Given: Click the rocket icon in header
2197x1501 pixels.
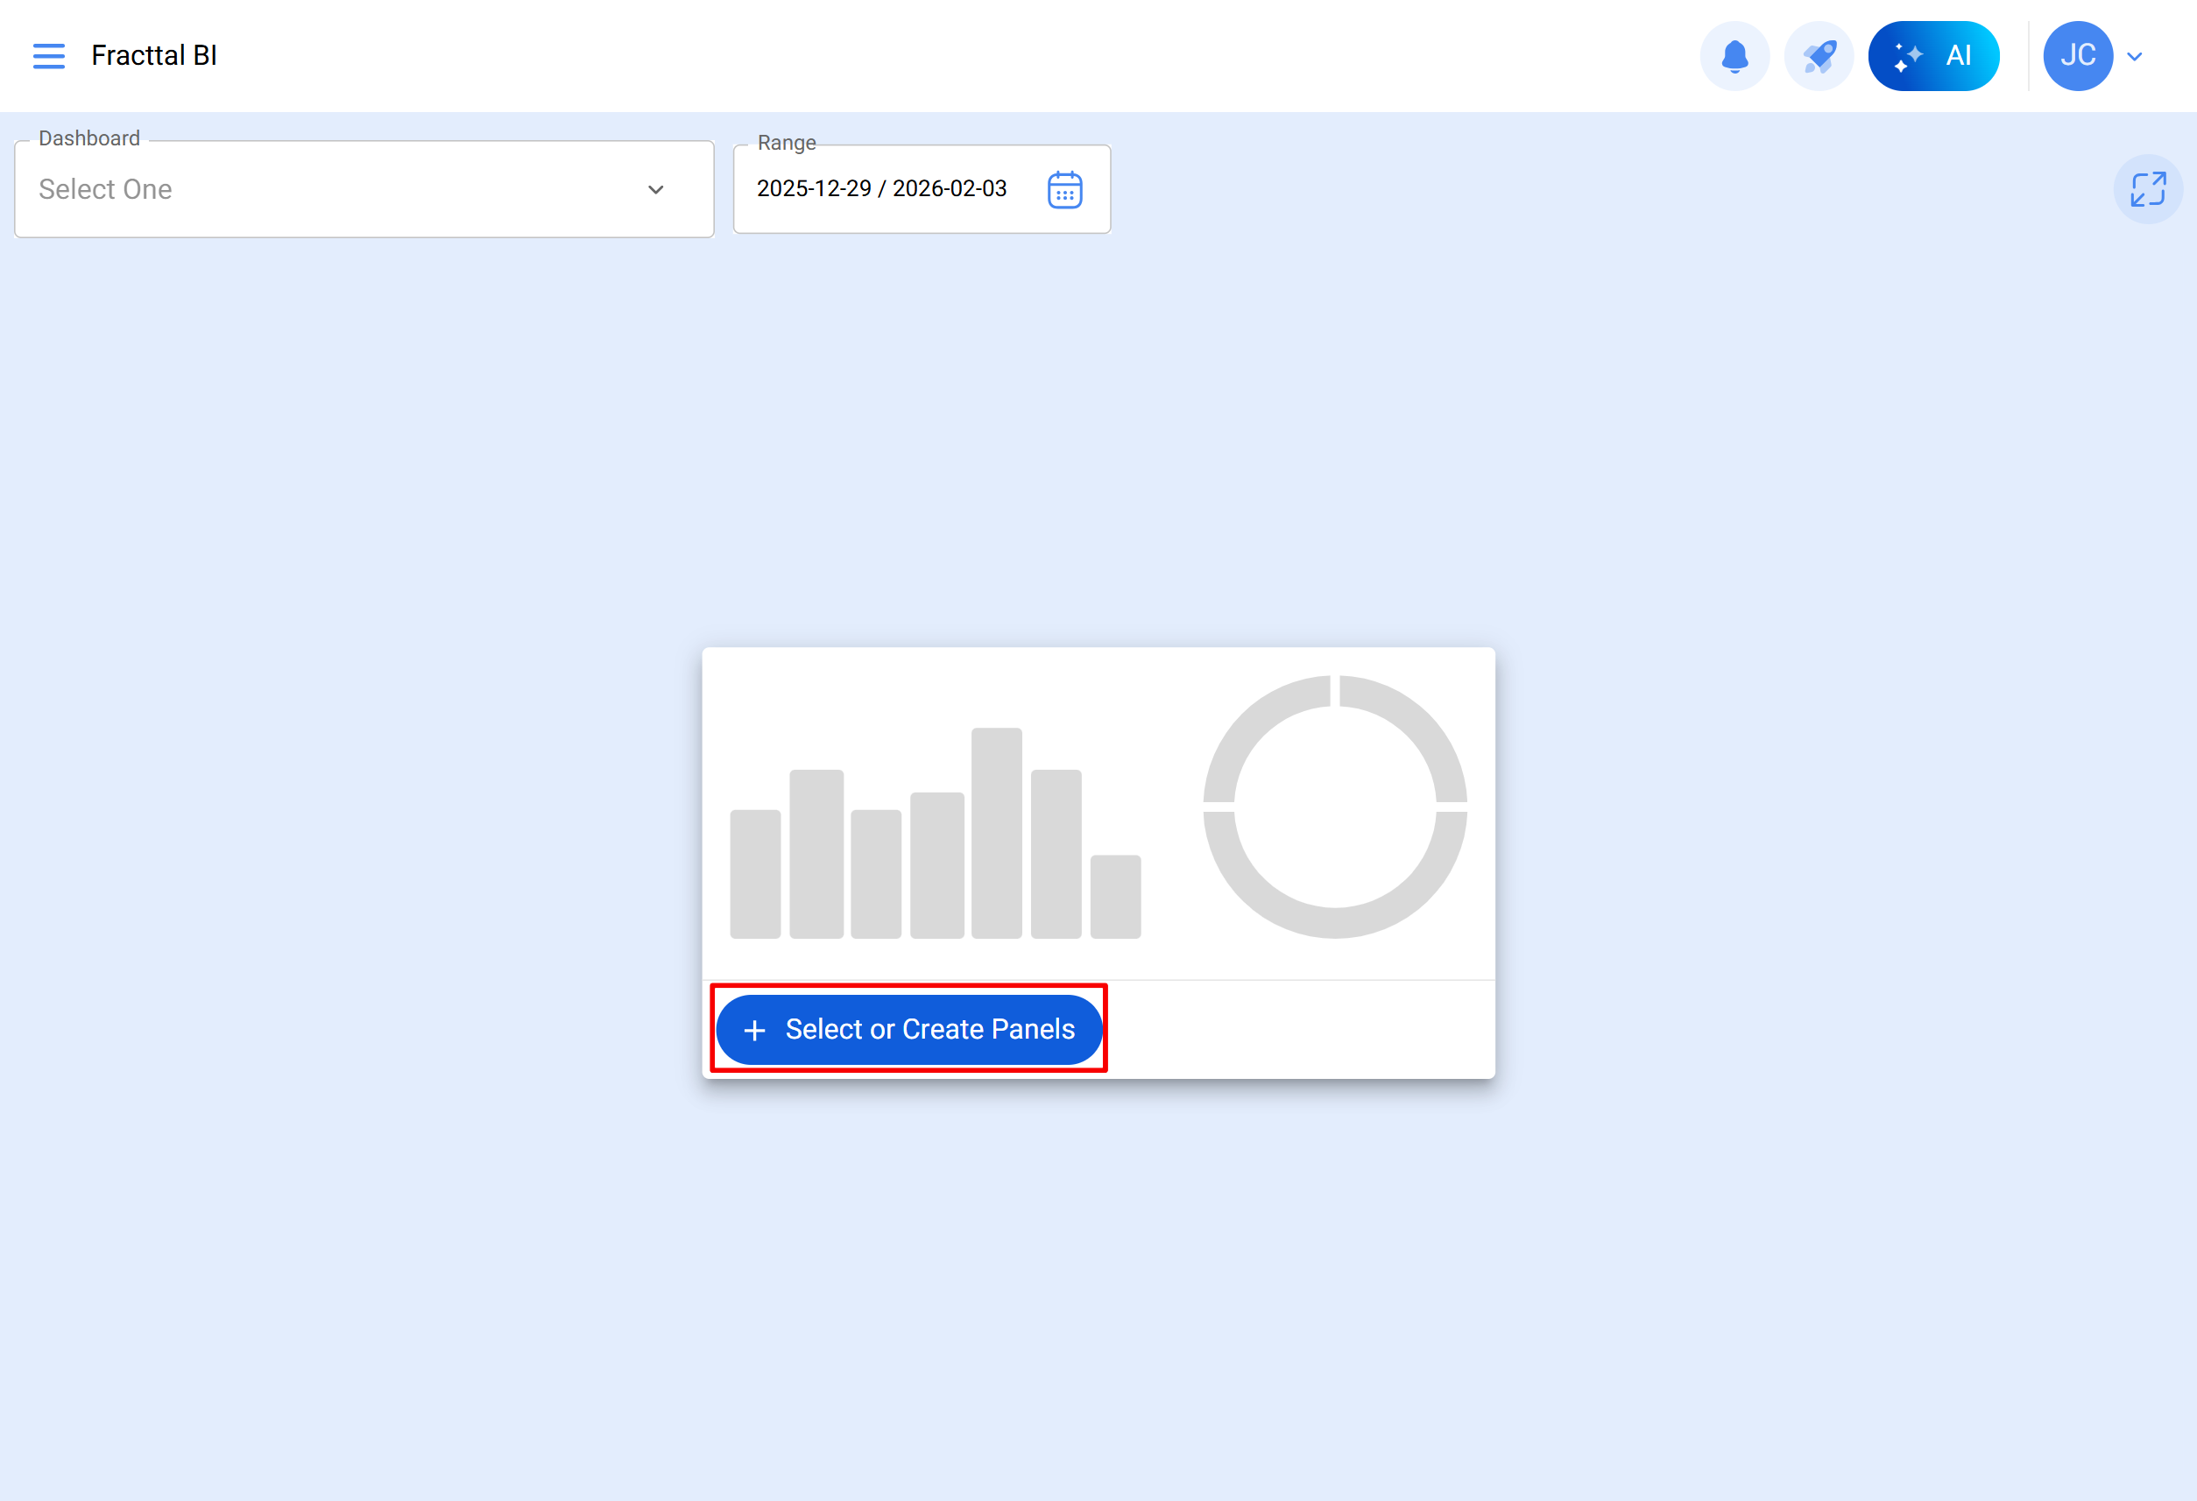Looking at the screenshot, I should [1818, 56].
